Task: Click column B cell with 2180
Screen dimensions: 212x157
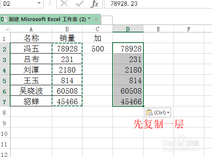Action: click(x=67, y=69)
